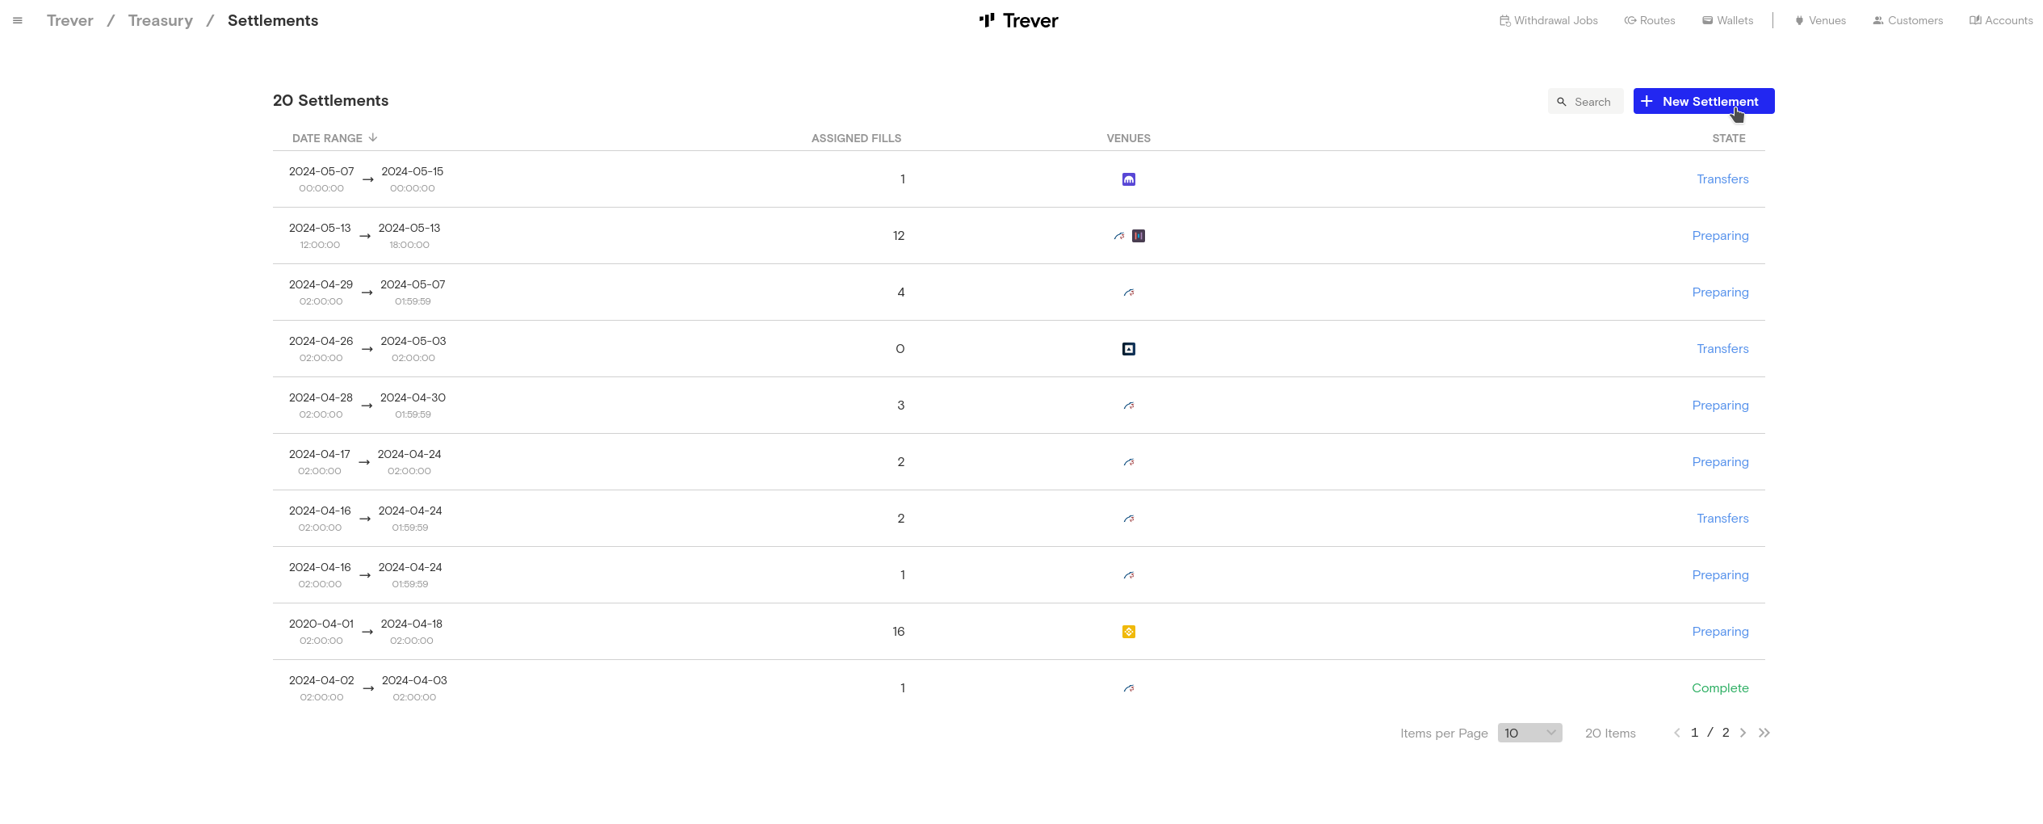Go to the next page of settlements
The width and height of the screenshot is (2043, 824).
coord(1743,733)
